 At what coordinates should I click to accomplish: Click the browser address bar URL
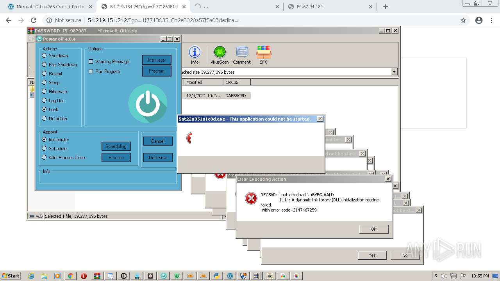coord(163,20)
